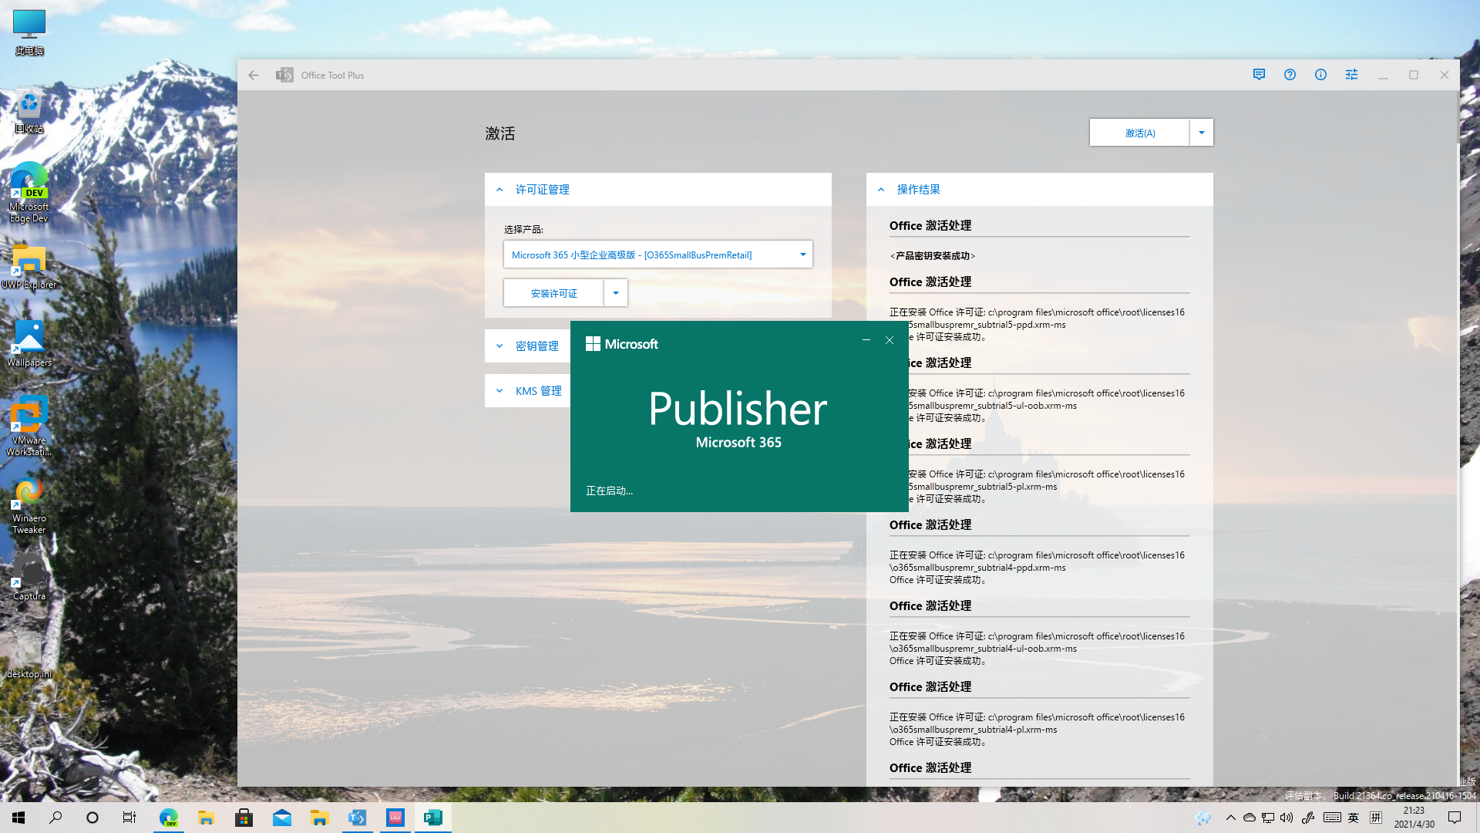Open the settings sliders icon
This screenshot has height=833, width=1480.
1351,75
